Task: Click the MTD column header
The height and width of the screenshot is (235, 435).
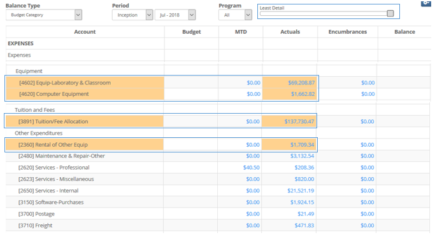Action: (241, 32)
